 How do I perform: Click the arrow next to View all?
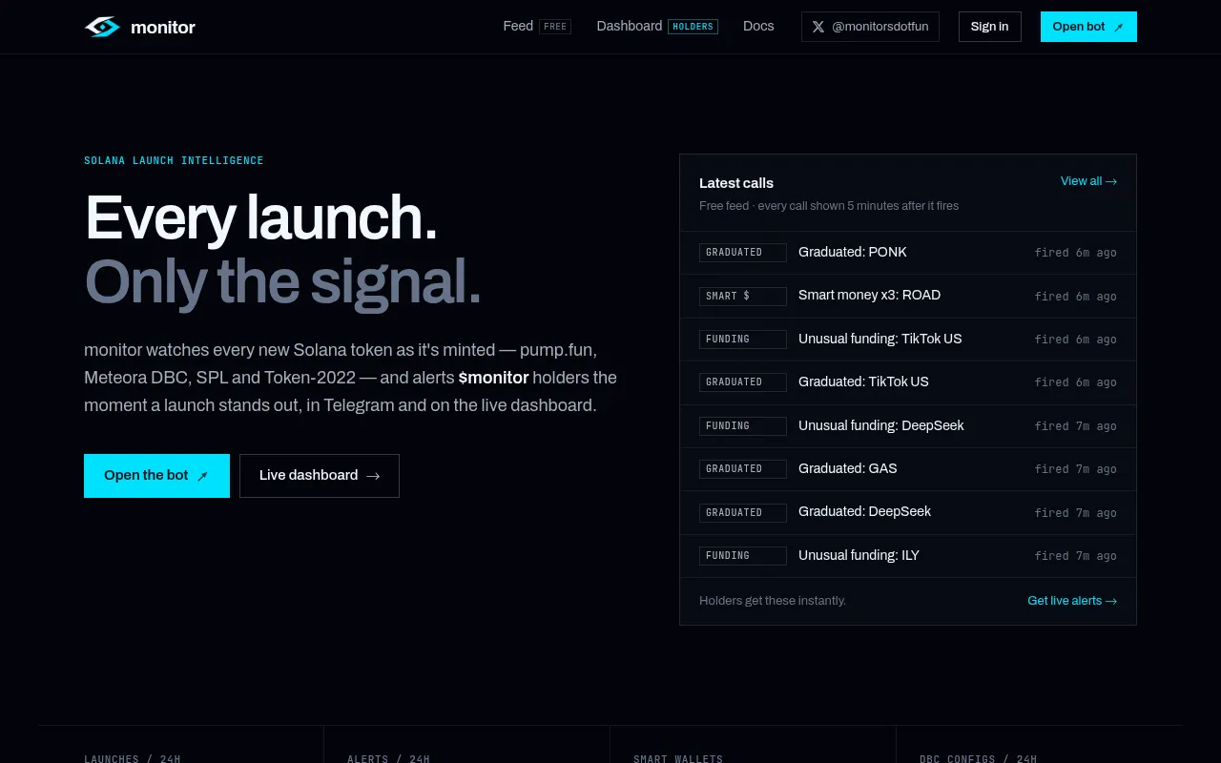click(1111, 181)
